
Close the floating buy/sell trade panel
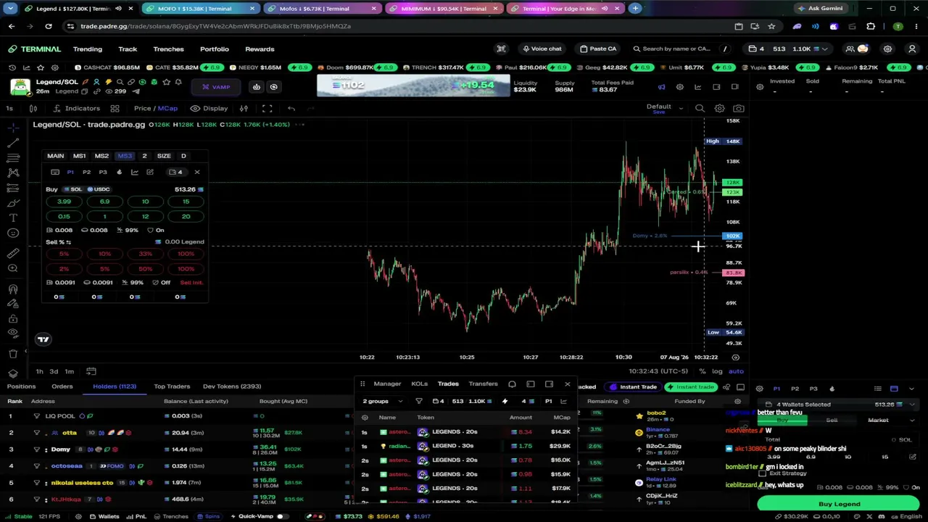point(196,172)
